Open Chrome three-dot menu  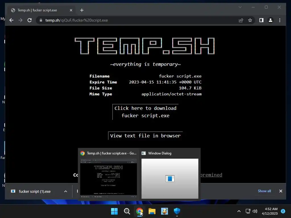click(x=280, y=20)
